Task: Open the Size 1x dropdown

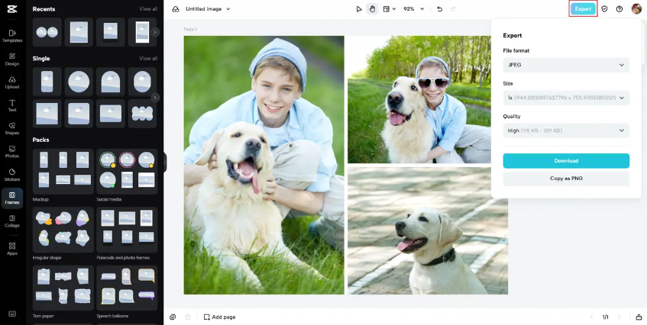Action: 566,98
